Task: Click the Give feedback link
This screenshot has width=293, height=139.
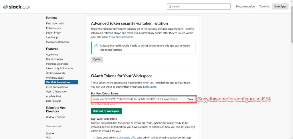Action: (x=54, y=126)
